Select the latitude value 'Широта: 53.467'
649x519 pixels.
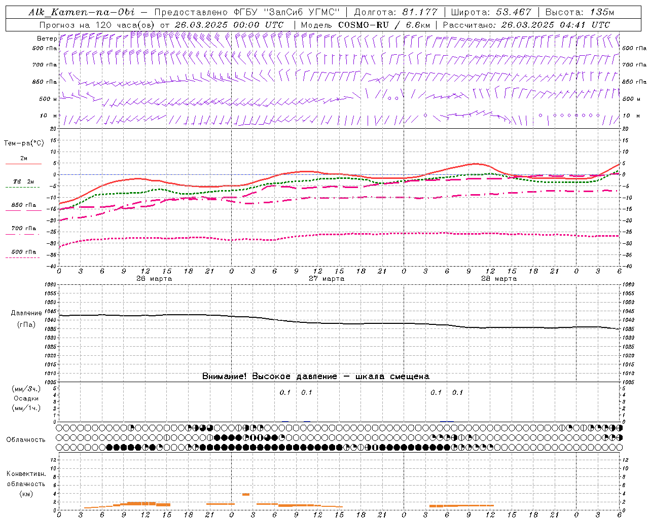pyautogui.click(x=491, y=12)
